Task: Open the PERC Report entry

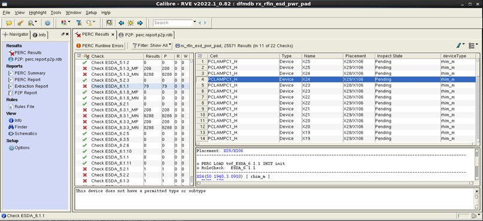Action: [x=25, y=79]
